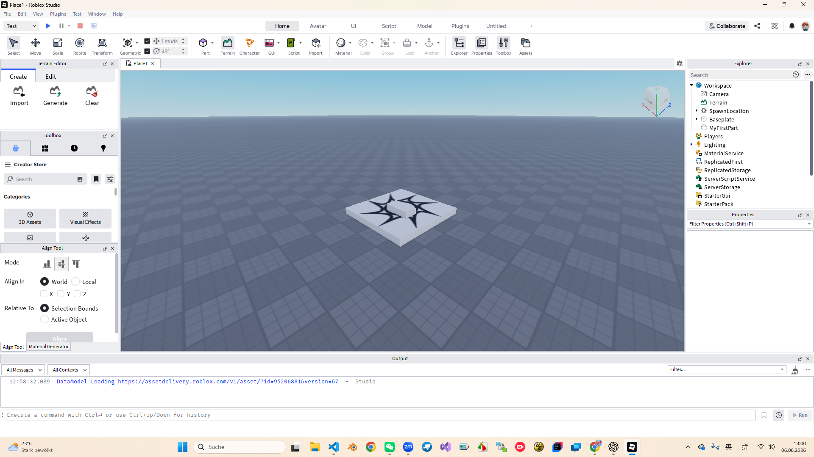This screenshot has height=457, width=814.
Task: Expand the Lighting tree node
Action: click(691, 145)
